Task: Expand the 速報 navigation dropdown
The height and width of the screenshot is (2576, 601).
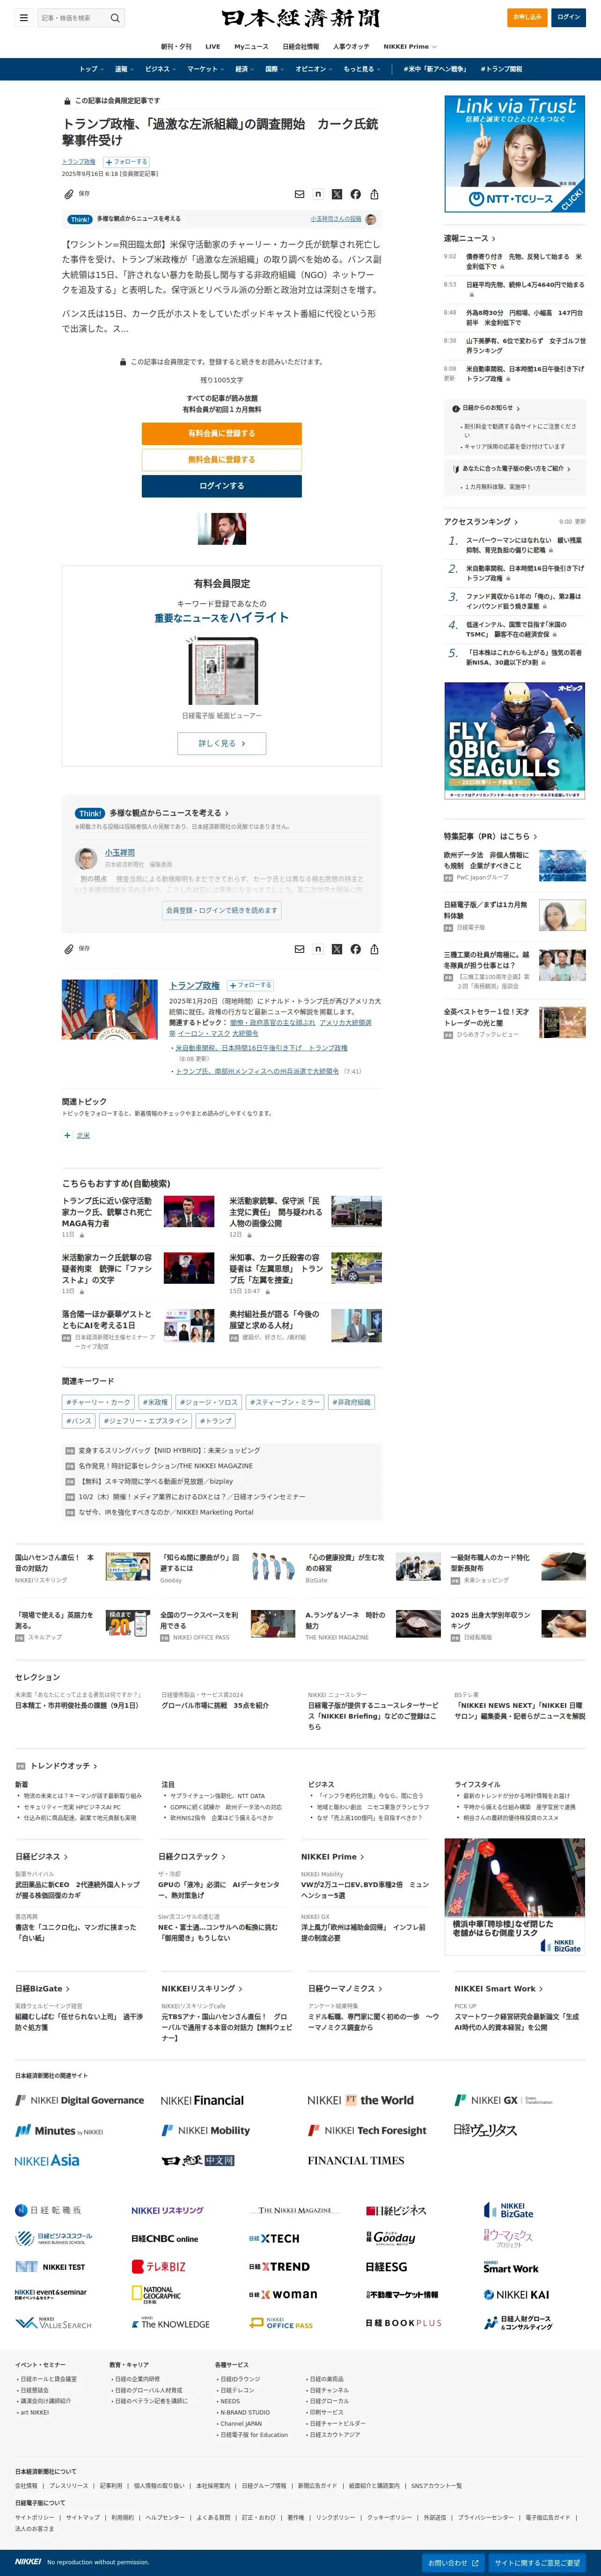Action: 124,69
